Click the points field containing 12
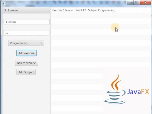152x114 pixels. point(27,33)
